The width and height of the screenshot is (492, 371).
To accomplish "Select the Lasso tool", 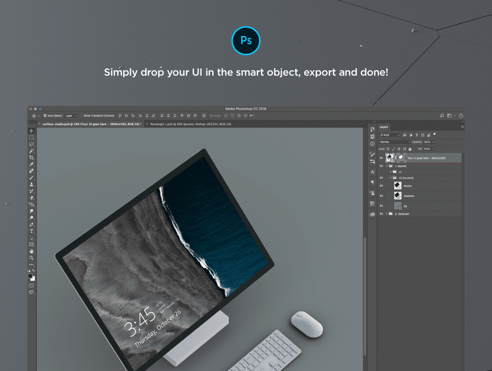I will pos(31,144).
